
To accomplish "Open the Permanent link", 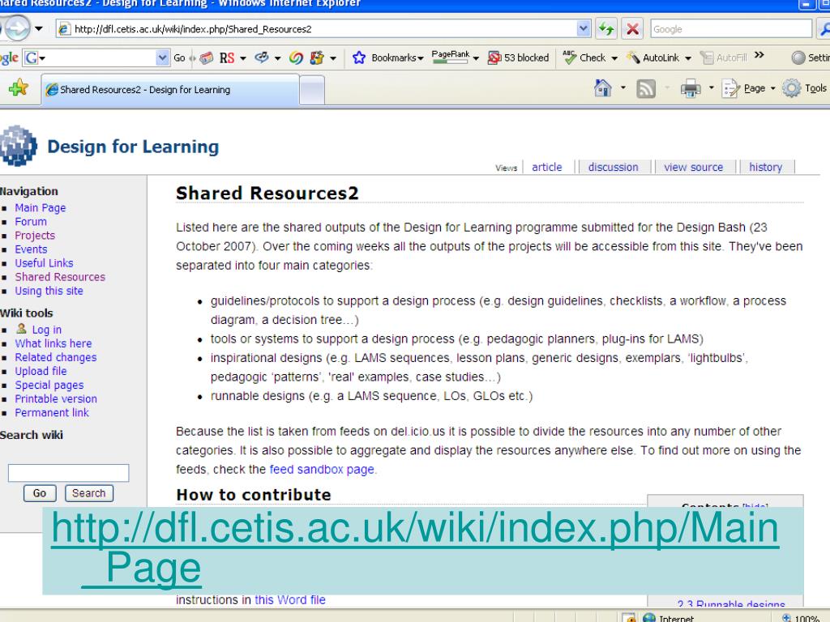I will pos(52,412).
